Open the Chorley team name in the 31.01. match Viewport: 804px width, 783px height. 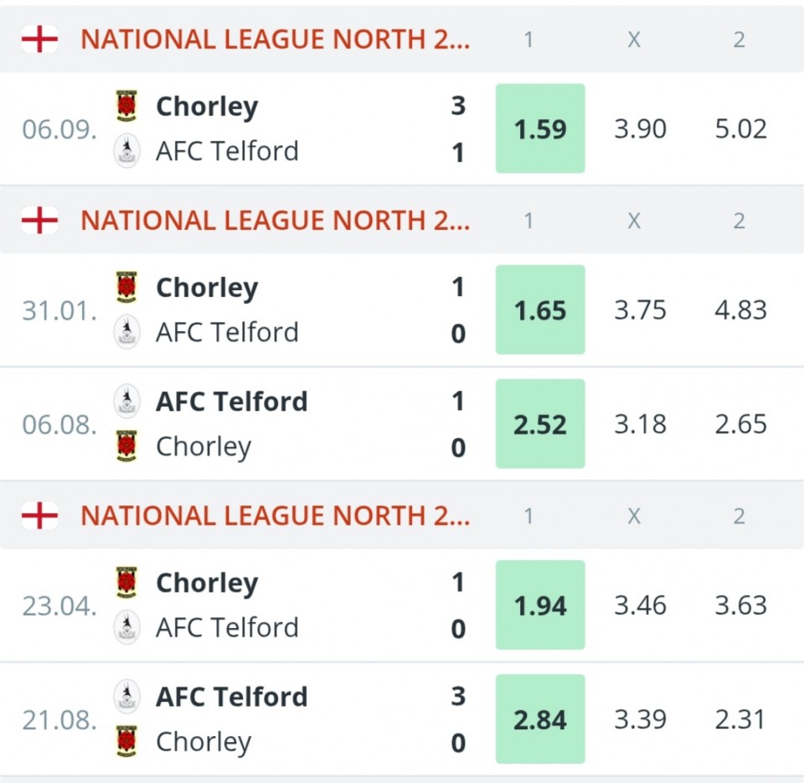click(x=207, y=288)
